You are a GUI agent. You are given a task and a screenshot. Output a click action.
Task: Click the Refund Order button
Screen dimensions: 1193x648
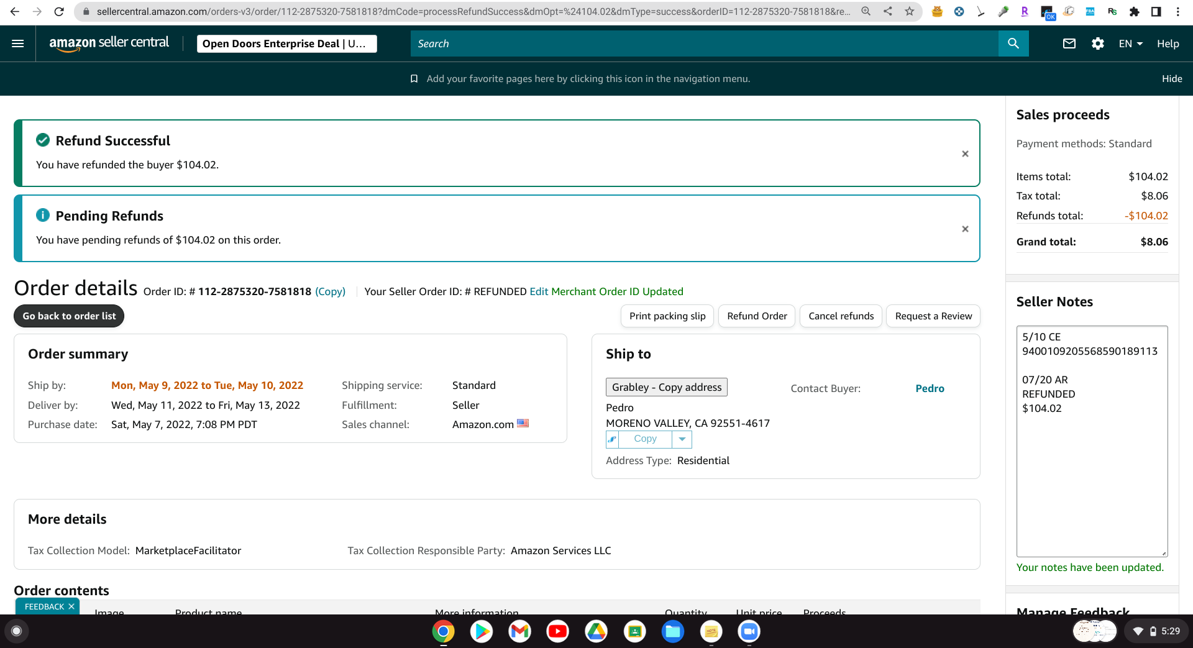tap(757, 316)
